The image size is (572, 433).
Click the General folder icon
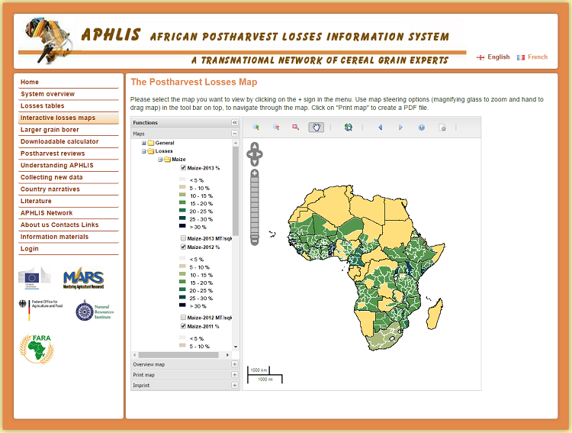(x=151, y=143)
